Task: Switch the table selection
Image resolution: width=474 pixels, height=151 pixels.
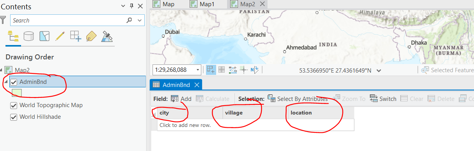Action: click(383, 99)
